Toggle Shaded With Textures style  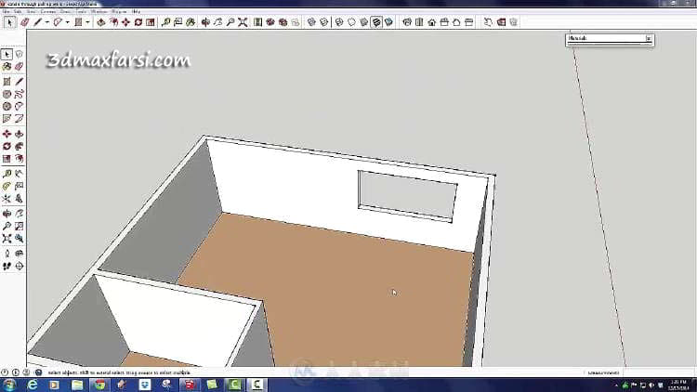coord(376,21)
